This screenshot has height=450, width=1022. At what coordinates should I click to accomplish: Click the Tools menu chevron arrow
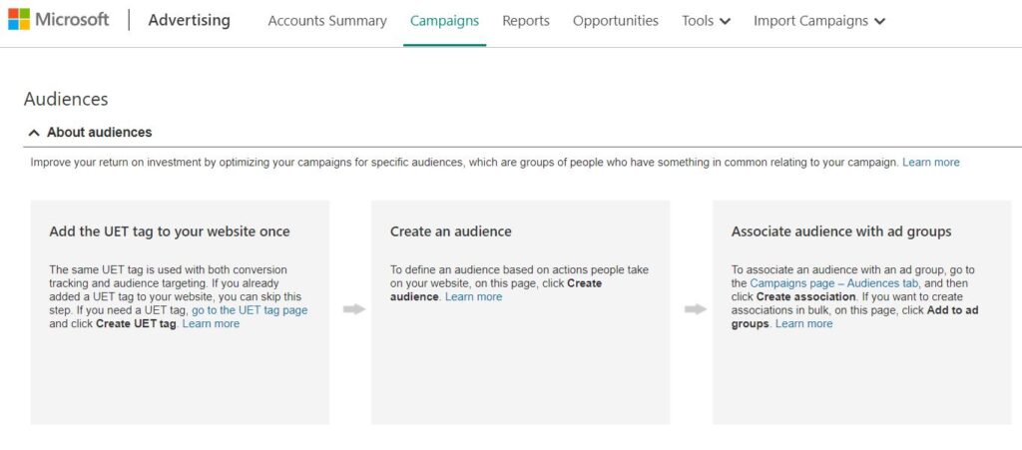click(x=725, y=22)
